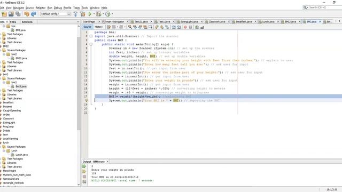Image resolution: width=342 pixels, height=192 pixels.
Task: Open the Window menu
Action: (95, 8)
